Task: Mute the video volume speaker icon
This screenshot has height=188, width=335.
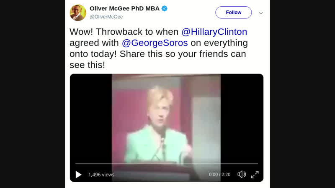Action: pyautogui.click(x=242, y=174)
